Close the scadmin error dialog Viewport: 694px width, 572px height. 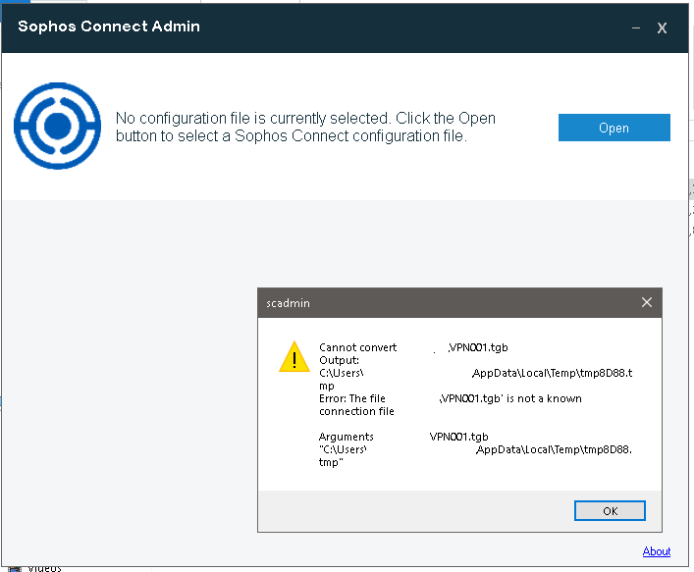(x=646, y=302)
